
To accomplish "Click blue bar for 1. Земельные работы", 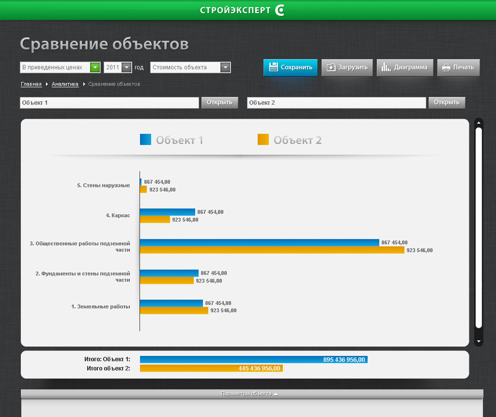I will (x=171, y=303).
